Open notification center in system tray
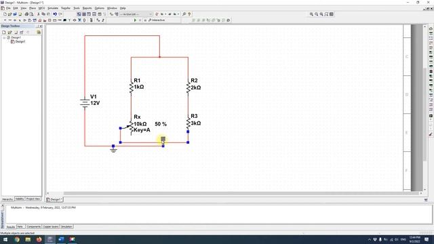 click(427, 239)
